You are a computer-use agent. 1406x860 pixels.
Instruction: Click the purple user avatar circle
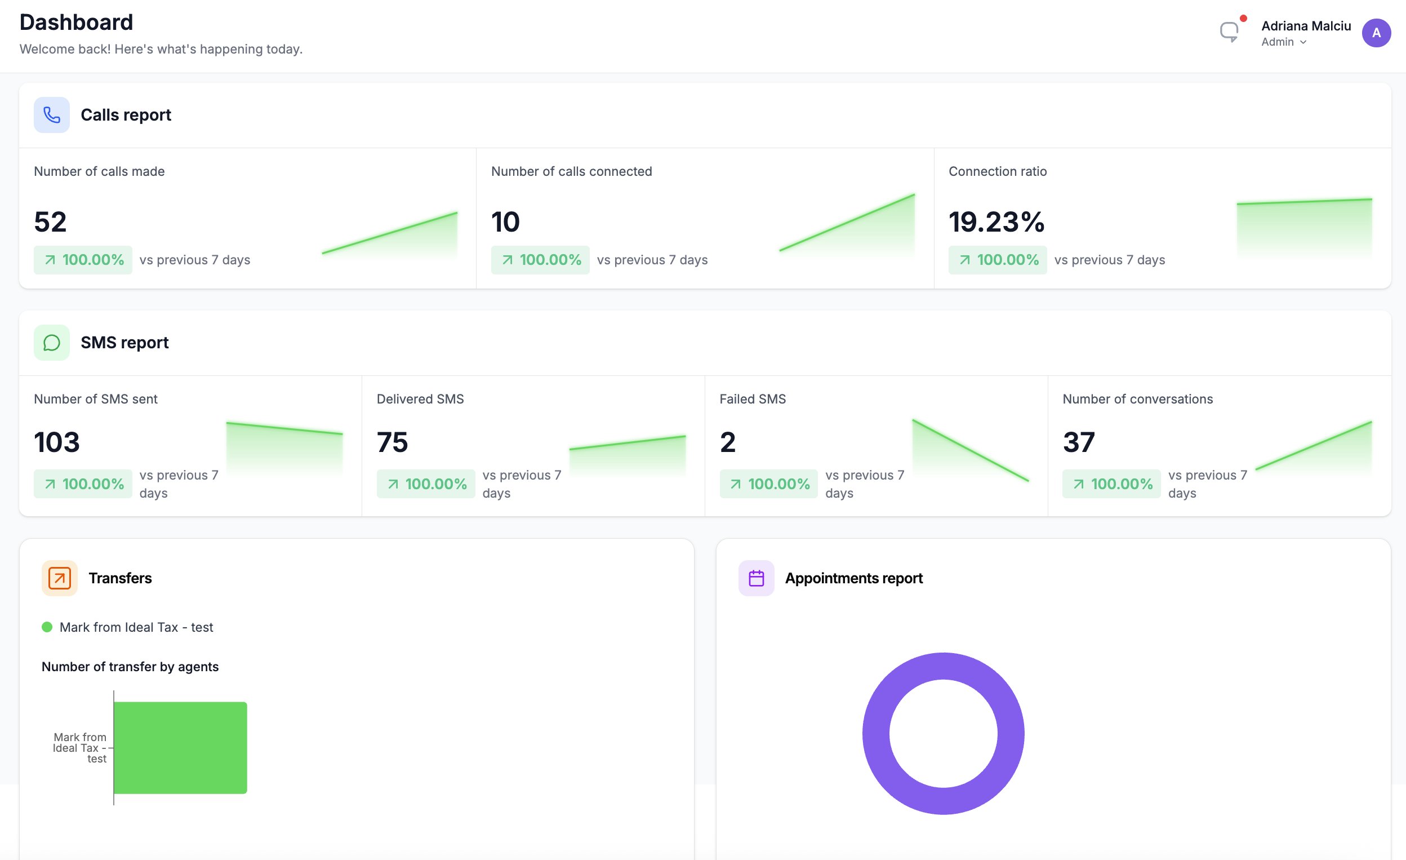[1376, 33]
